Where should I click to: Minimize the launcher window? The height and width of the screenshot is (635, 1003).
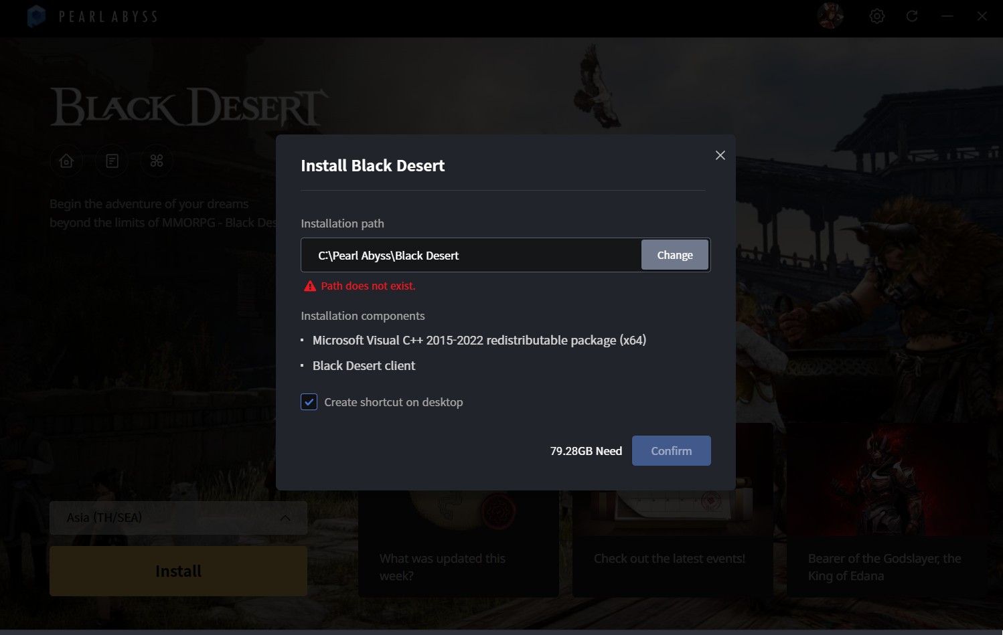[x=947, y=16]
